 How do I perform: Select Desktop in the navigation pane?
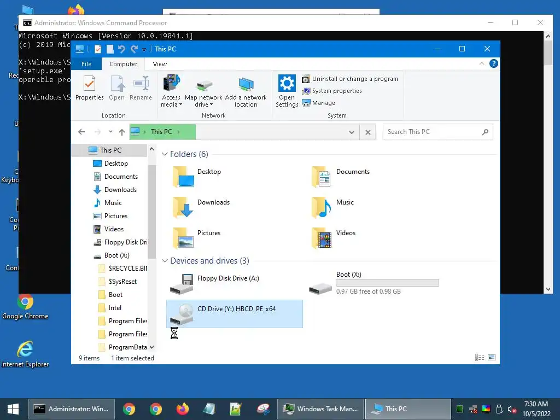coord(115,163)
